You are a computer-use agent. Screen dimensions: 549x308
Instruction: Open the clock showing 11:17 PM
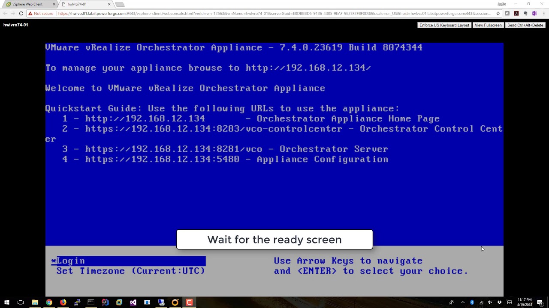[x=525, y=302]
